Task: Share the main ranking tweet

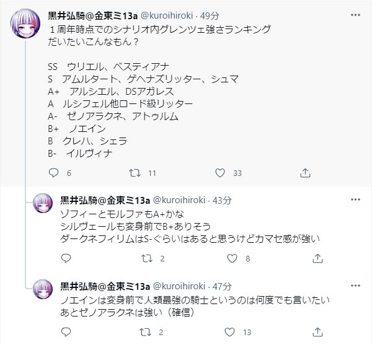Action: [304, 173]
